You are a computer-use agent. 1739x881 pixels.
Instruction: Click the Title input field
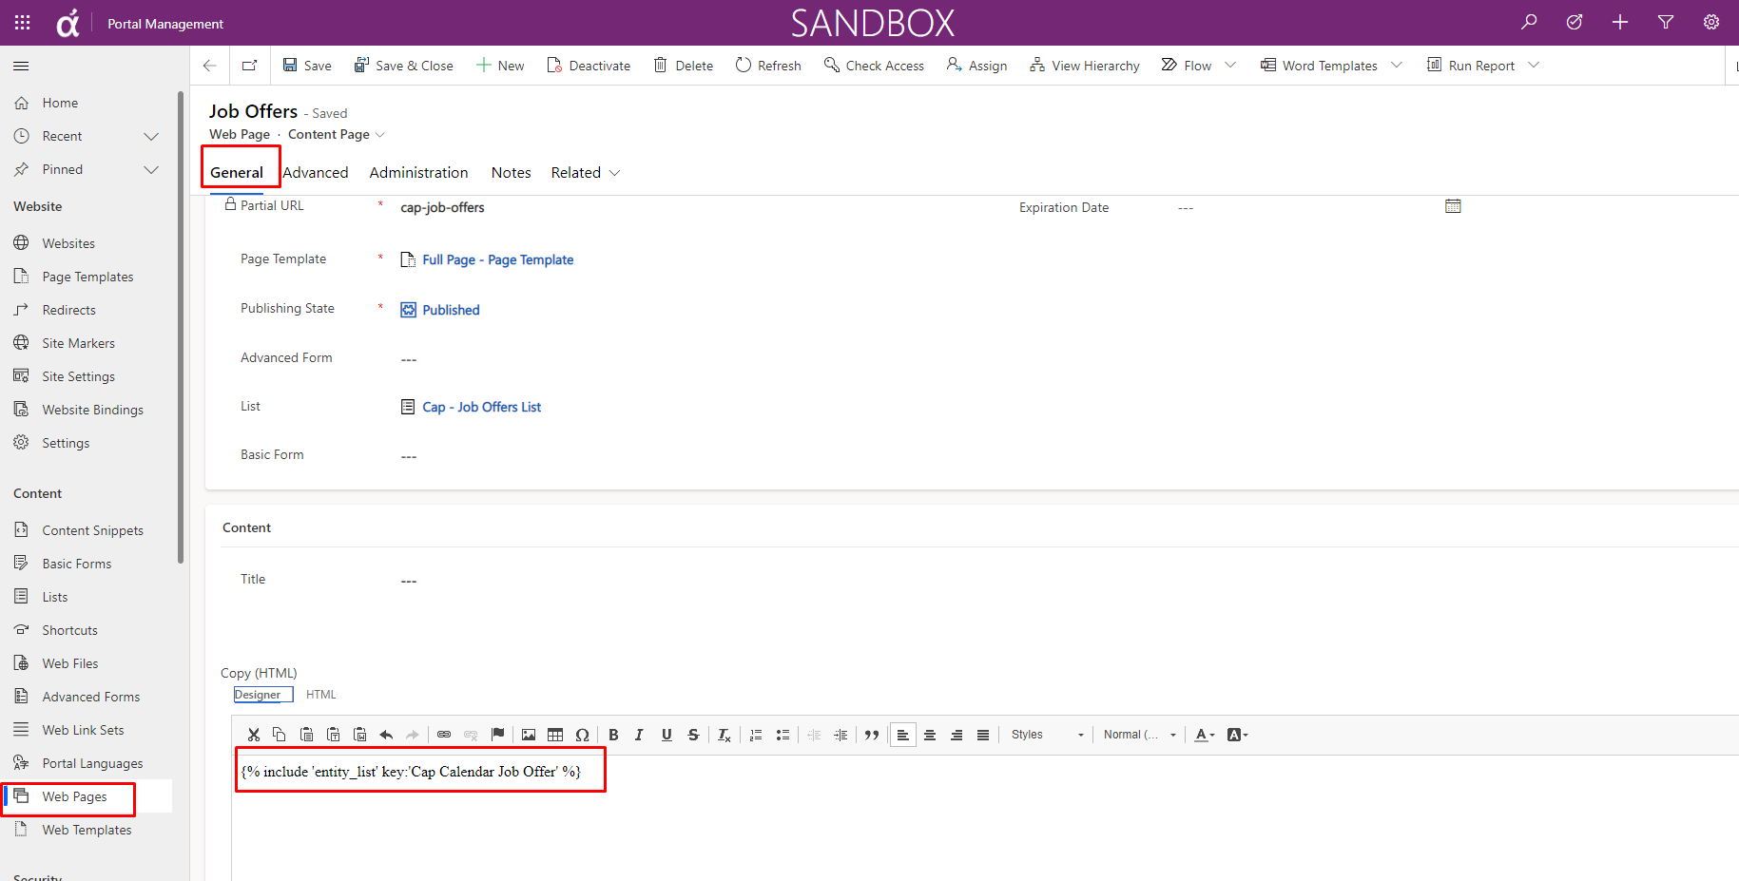click(666, 581)
